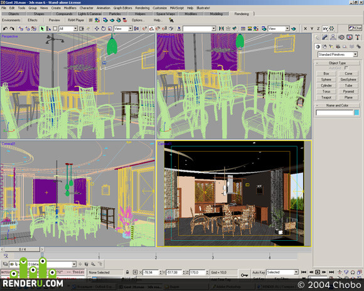364x291 pixels.
Task: Activate the Select and Move tool
Action: tap(97, 29)
